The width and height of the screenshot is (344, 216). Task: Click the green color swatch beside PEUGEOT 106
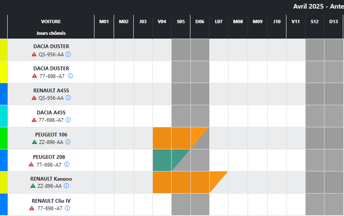click(x=3, y=138)
